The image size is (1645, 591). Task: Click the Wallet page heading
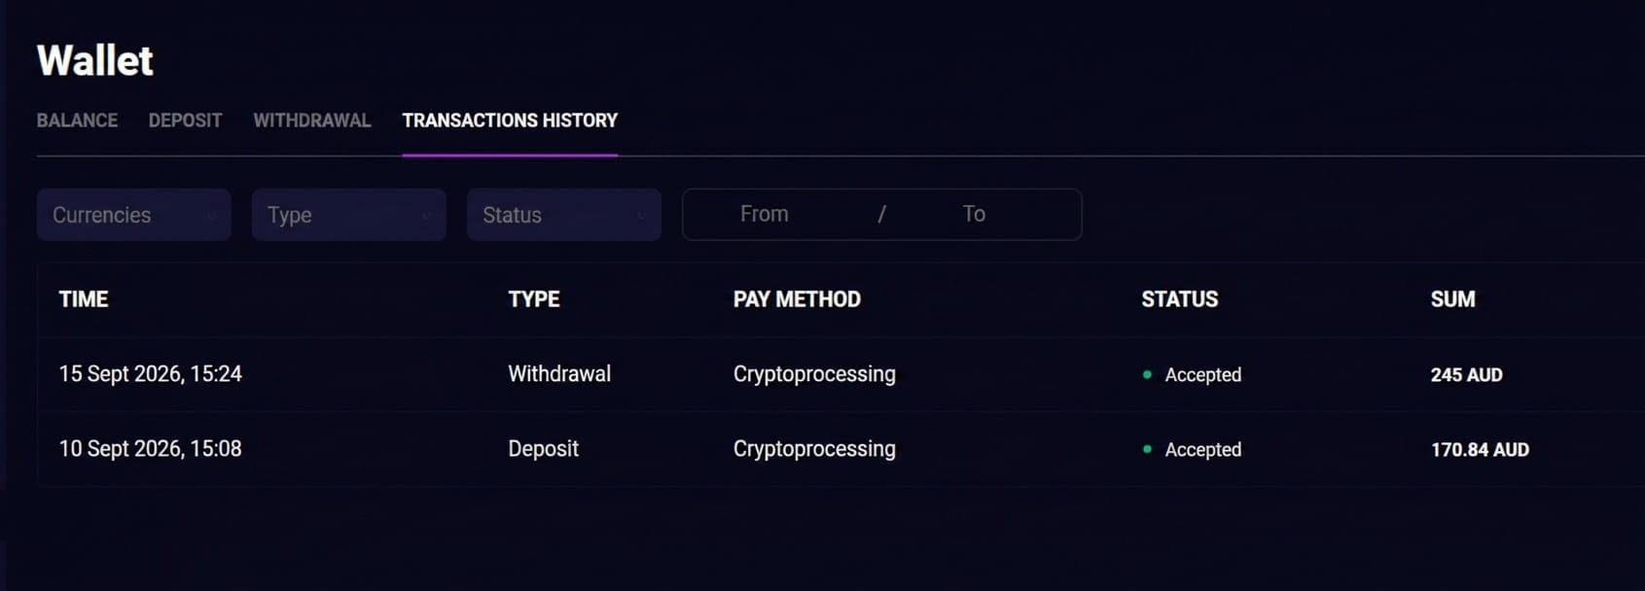pos(95,60)
